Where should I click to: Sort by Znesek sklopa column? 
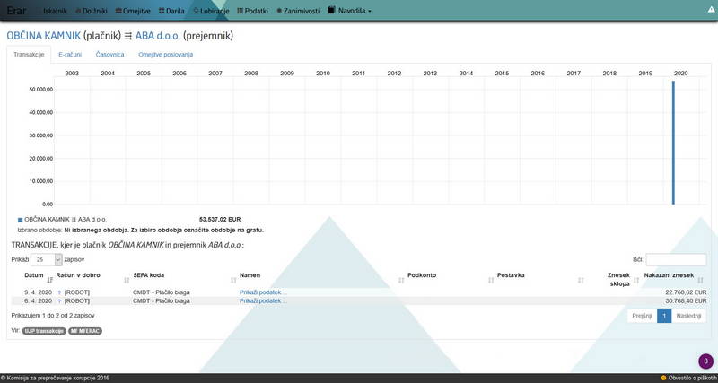pos(618,280)
